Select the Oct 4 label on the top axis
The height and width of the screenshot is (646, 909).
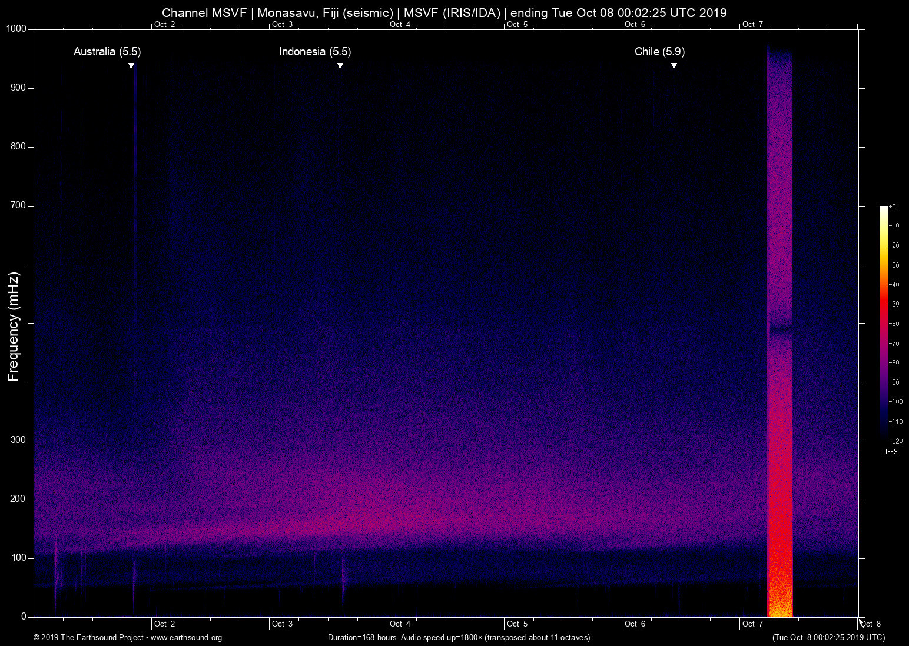[x=400, y=24]
